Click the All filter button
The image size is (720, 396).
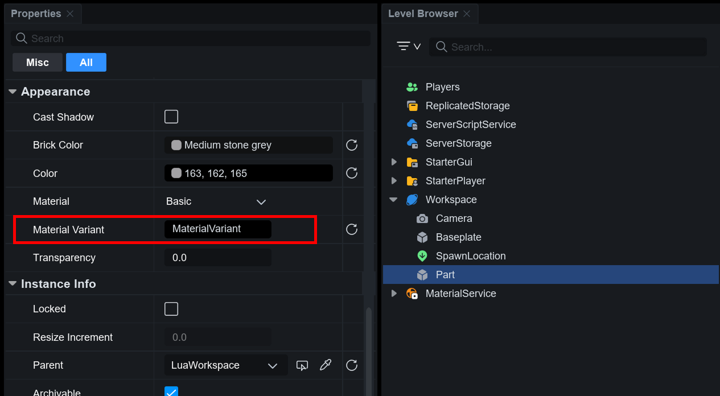[x=86, y=63]
